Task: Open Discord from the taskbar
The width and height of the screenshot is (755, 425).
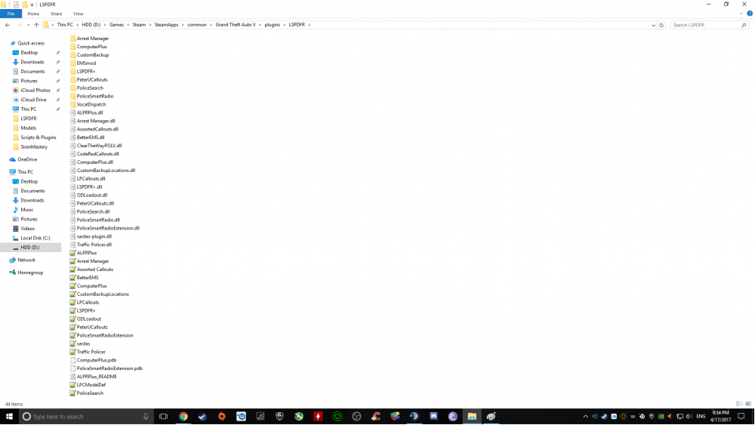Action: pos(433,417)
